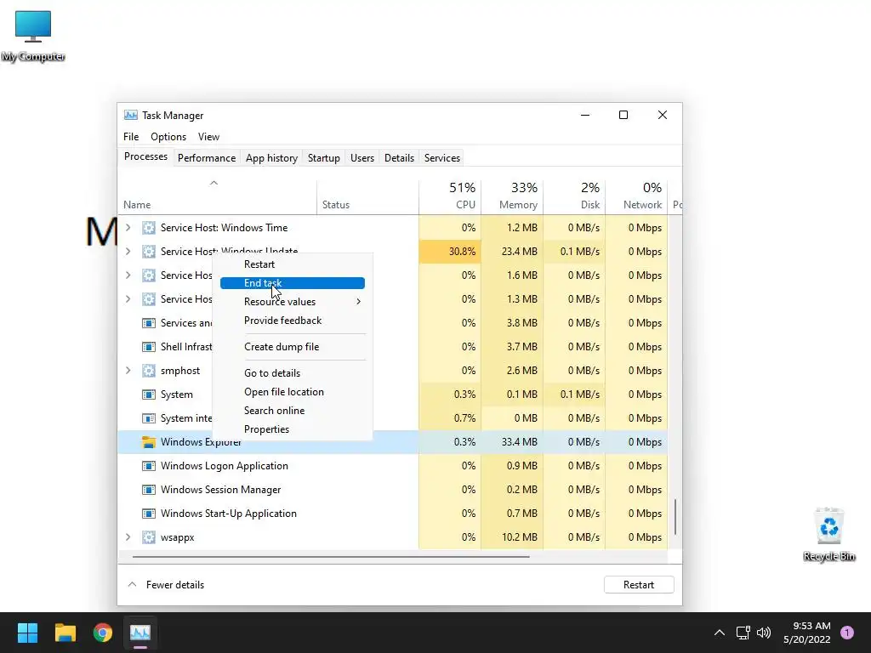The width and height of the screenshot is (871, 653).
Task: Open the notification badge in the taskbar
Action: [x=847, y=633]
